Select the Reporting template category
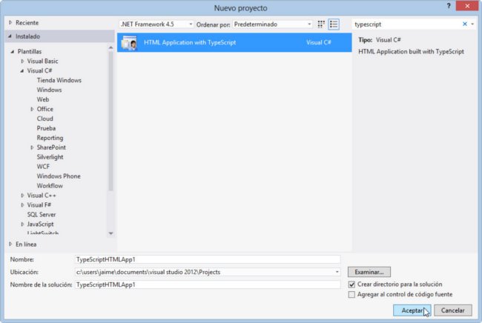Screen dimensions: 482x323 pyautogui.click(x=50, y=138)
